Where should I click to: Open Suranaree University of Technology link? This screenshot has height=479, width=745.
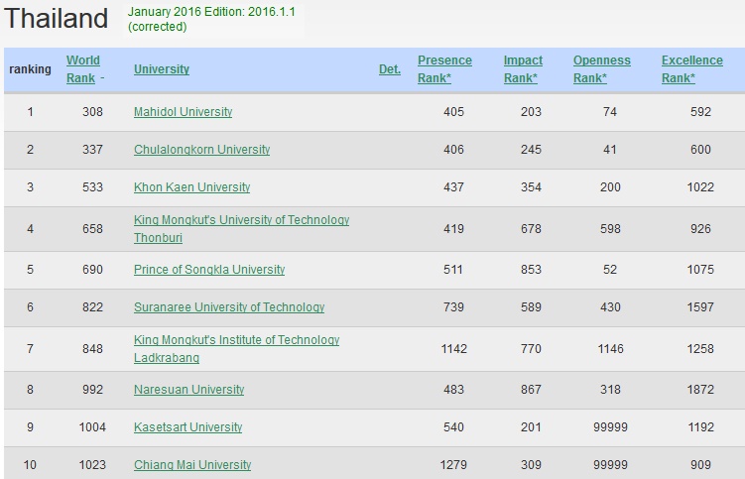(228, 307)
